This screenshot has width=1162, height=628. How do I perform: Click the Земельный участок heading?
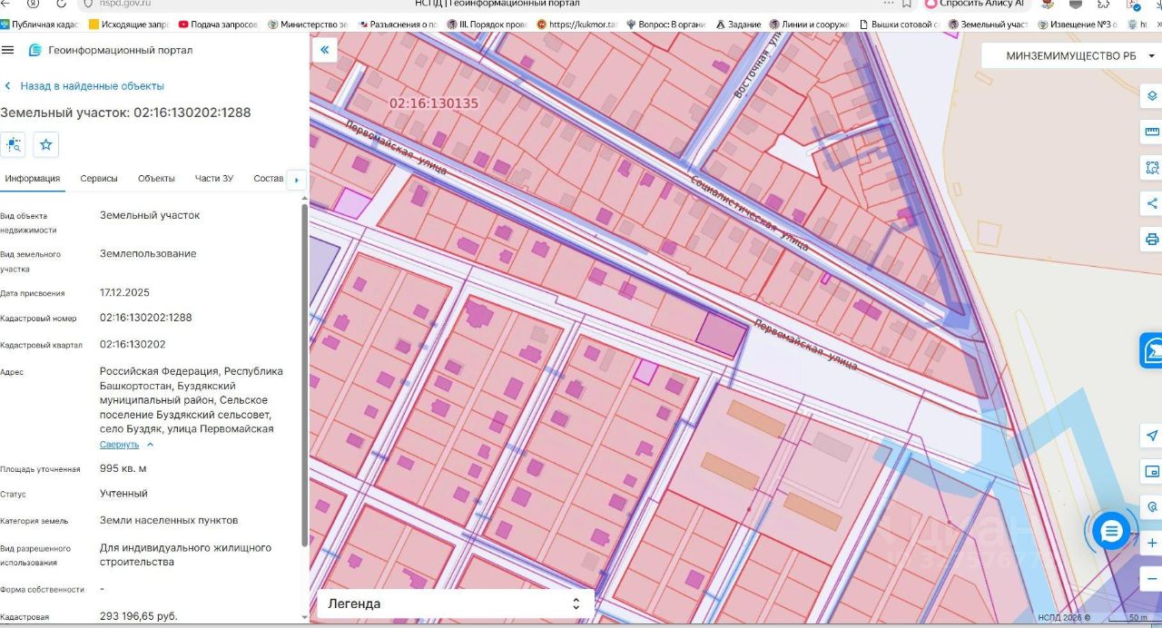pyautogui.click(x=125, y=113)
